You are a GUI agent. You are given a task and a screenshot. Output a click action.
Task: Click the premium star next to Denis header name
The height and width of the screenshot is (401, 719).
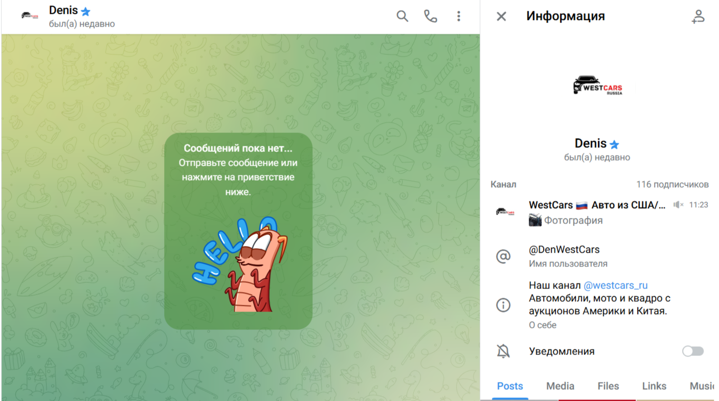pyautogui.click(x=86, y=11)
